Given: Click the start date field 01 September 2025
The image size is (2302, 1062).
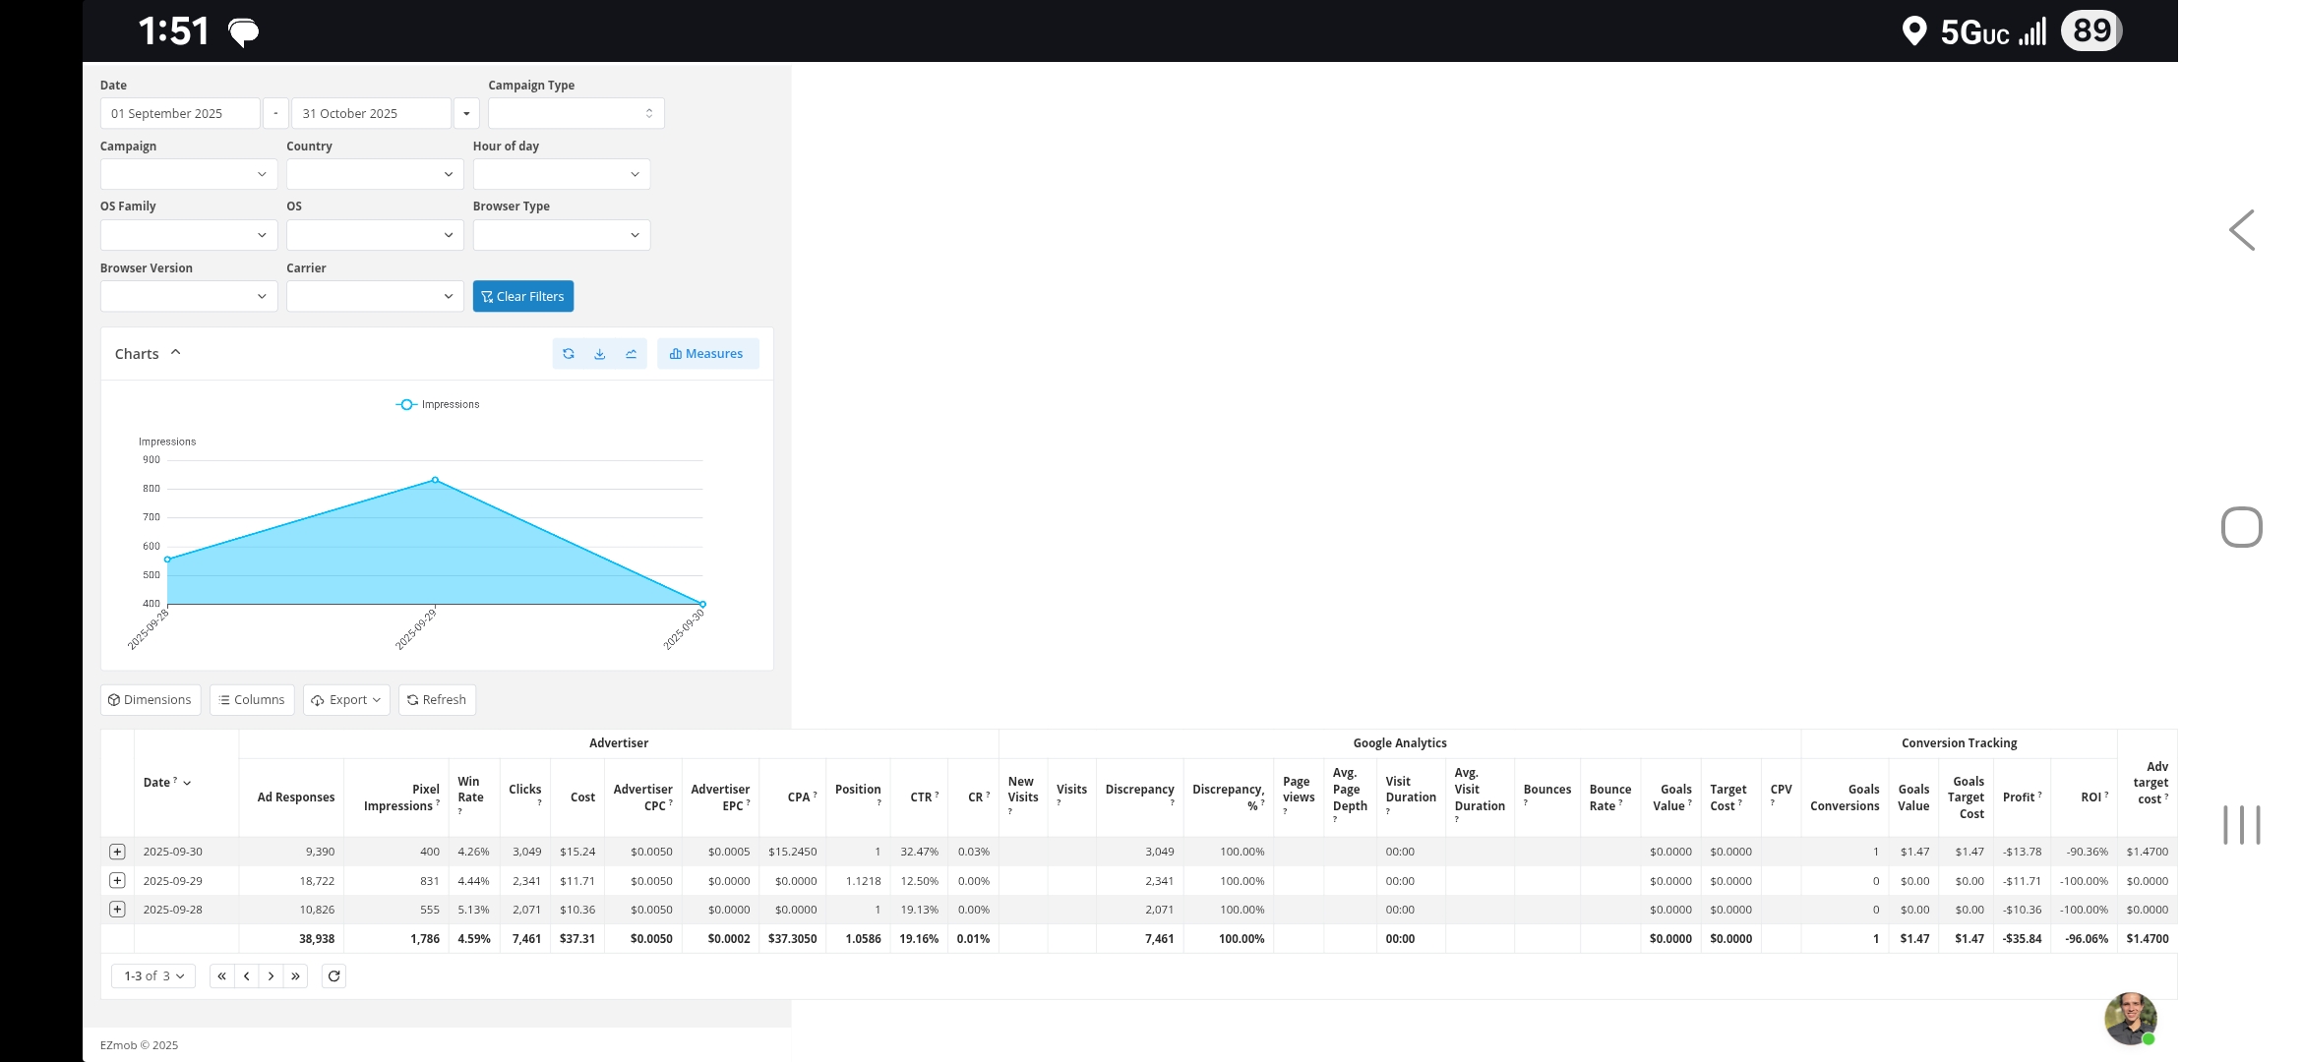Looking at the screenshot, I should [x=180, y=114].
